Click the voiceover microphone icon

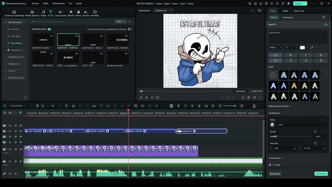pyautogui.click(x=192, y=106)
